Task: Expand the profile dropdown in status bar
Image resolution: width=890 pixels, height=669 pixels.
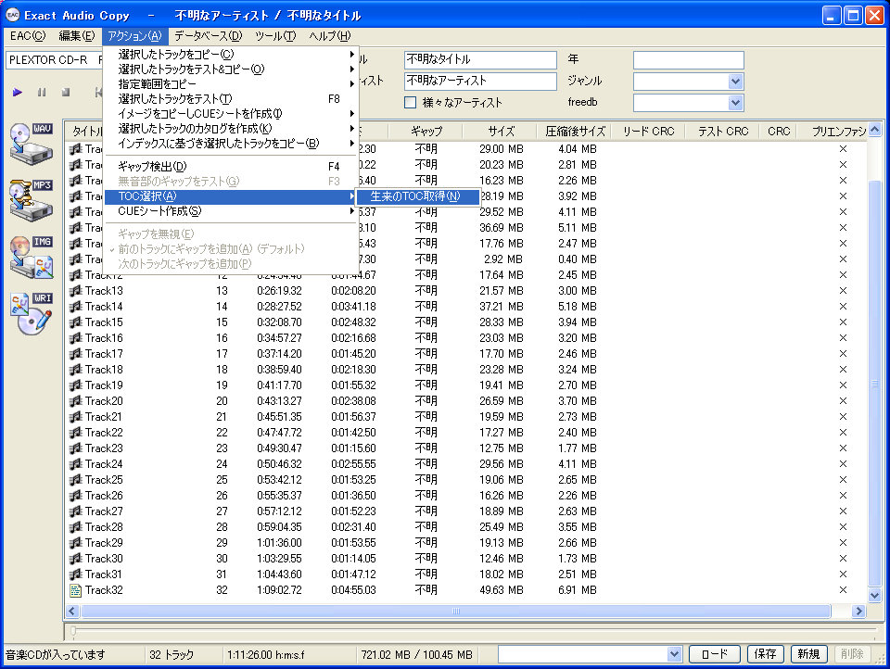Action: pos(674,654)
